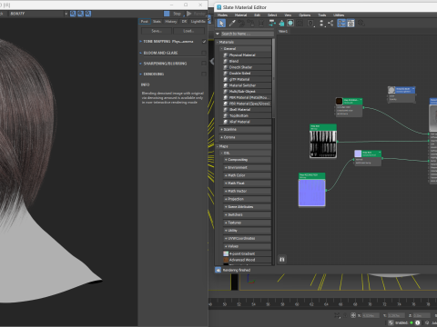Image resolution: width=437 pixels, height=327 pixels.
Task: Enable SHARPENING/BLURRING checkbox
Action: tap(204, 64)
